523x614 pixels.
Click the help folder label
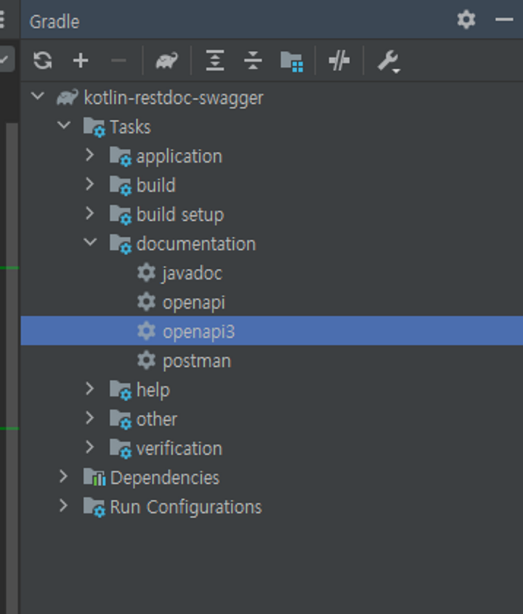(153, 391)
